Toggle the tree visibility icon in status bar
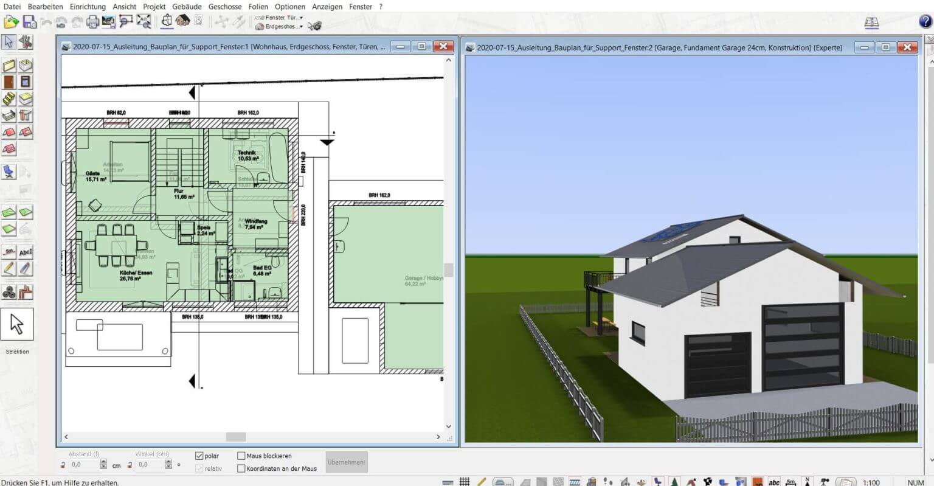Image resolution: width=934 pixels, height=486 pixels. pyautogui.click(x=675, y=482)
